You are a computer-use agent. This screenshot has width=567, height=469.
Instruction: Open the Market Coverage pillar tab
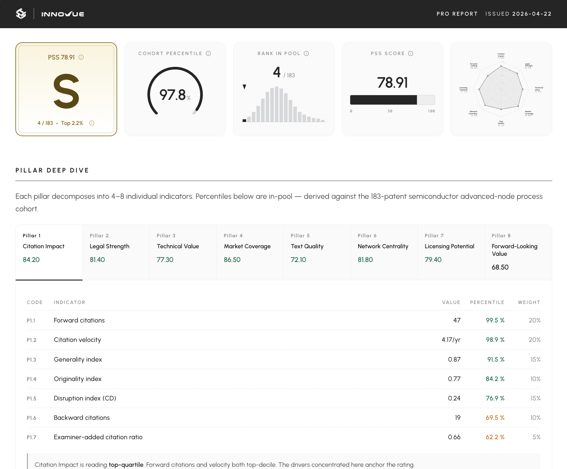(x=250, y=252)
